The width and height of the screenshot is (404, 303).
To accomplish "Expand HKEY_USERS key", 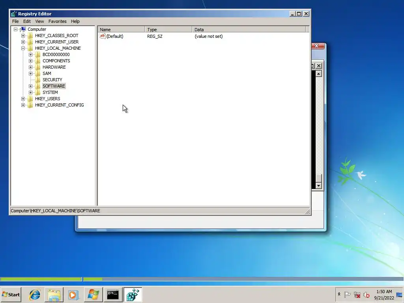I will pos(23,99).
